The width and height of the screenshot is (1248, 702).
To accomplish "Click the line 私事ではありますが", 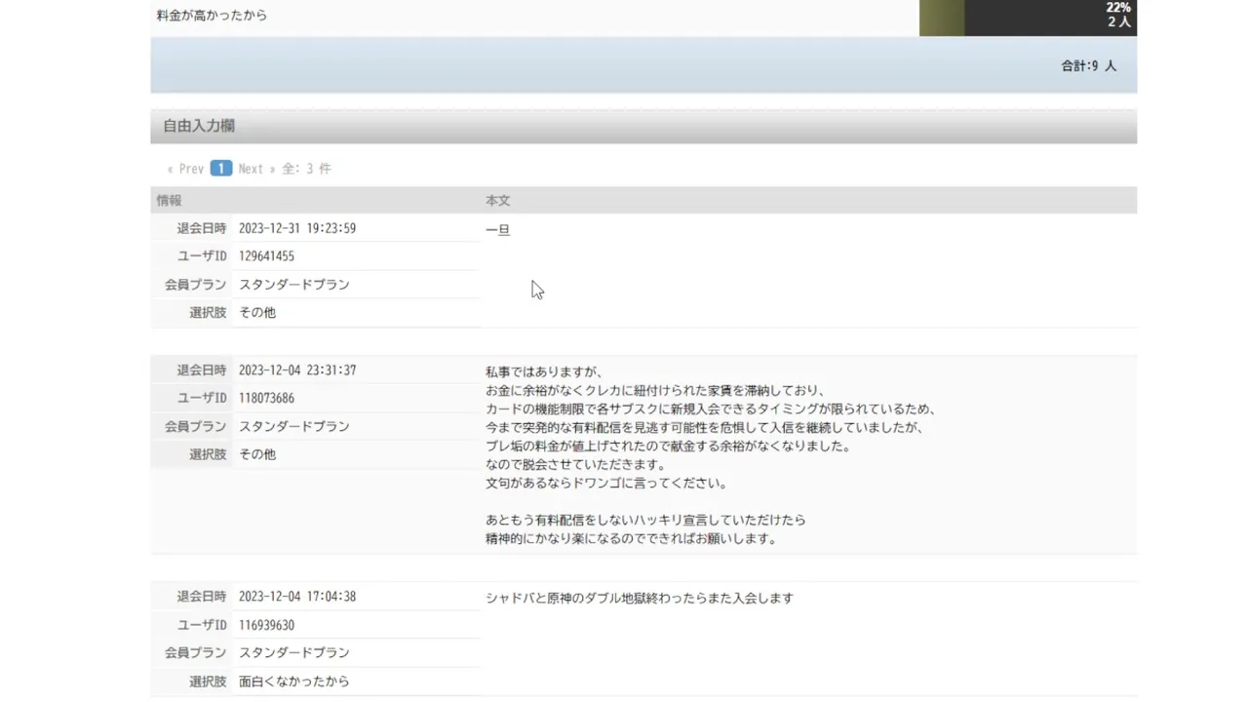I will pos(545,371).
